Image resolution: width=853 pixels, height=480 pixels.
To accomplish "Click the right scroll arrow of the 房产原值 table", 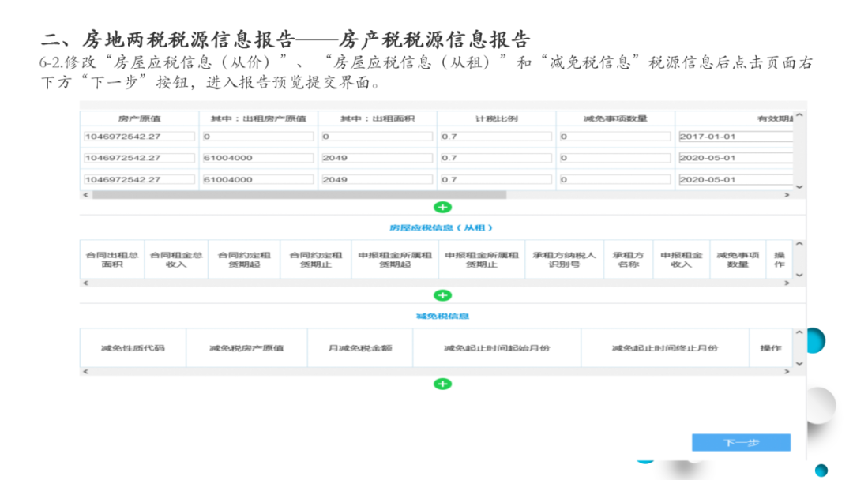I will (x=787, y=195).
